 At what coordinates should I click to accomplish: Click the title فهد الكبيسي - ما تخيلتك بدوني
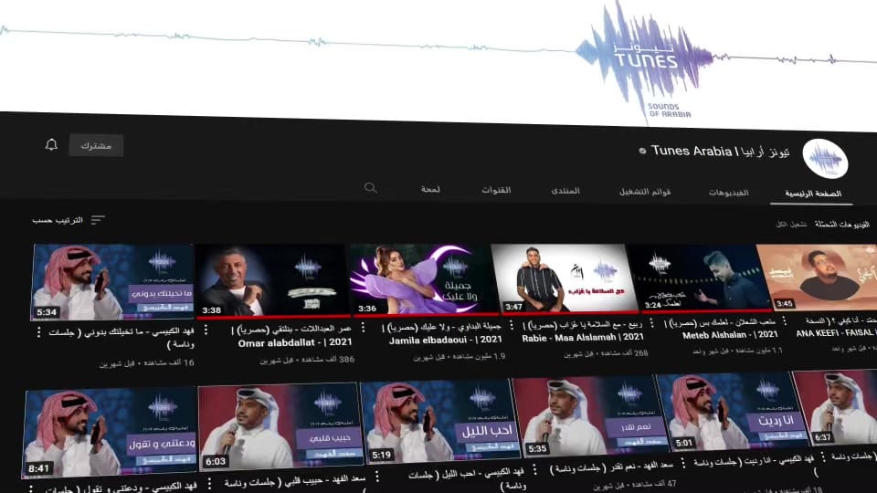point(122,338)
